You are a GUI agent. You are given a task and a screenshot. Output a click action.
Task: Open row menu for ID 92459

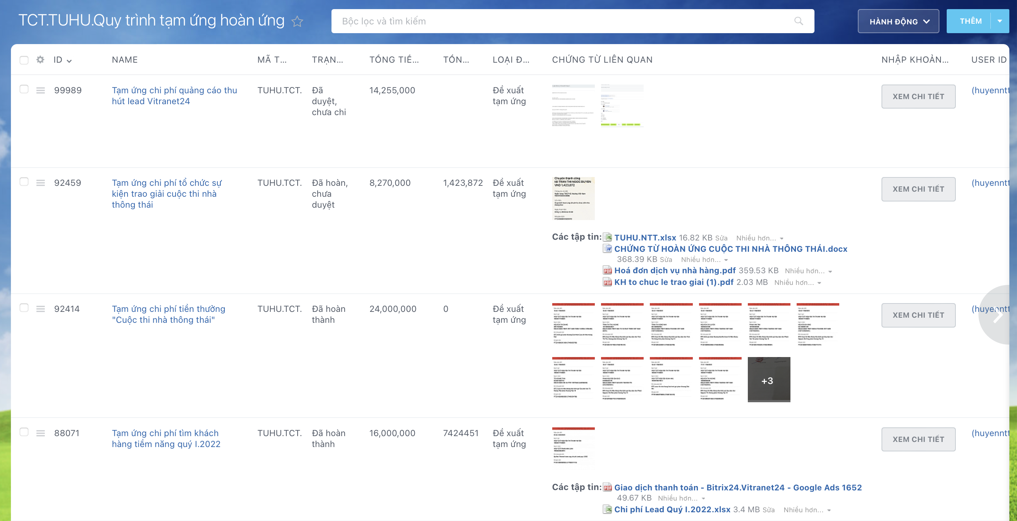coord(40,183)
